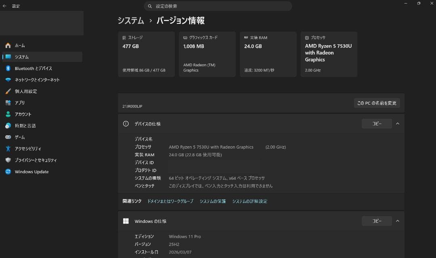The image size is (436, 258).
Task: Open ネットワークとインターネット settings
Action: coord(42,80)
